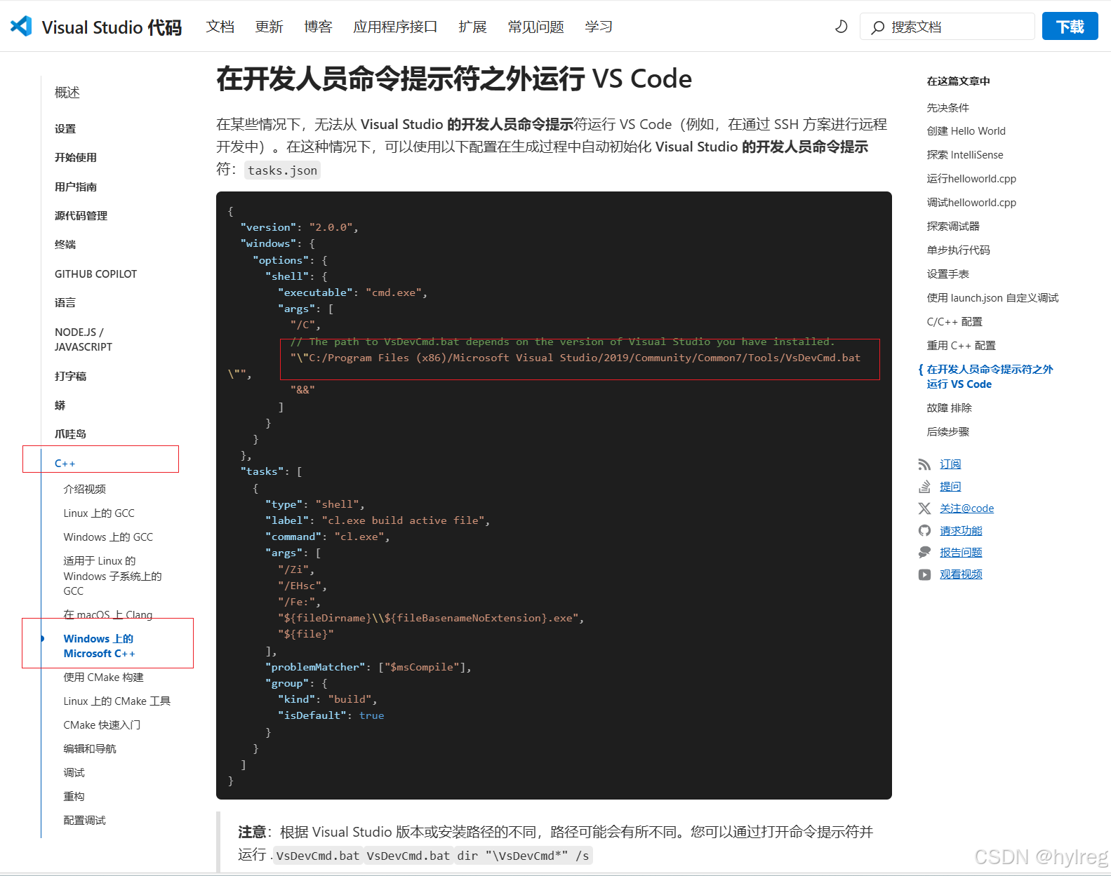Expand the 用户指南 sidebar section

coord(76,187)
